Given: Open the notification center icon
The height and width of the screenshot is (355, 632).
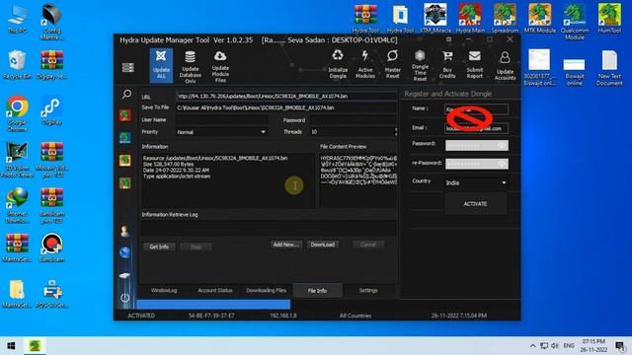Looking at the screenshot, I should click(620, 346).
